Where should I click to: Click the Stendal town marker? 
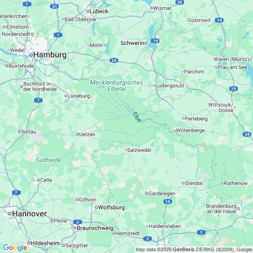point(183,183)
